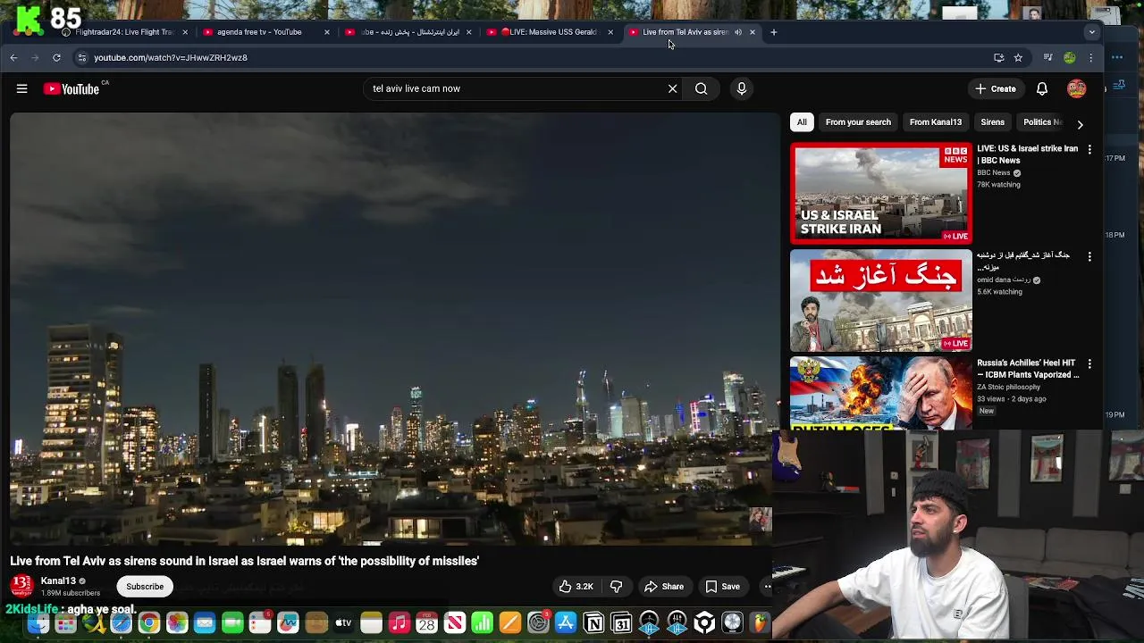The height and width of the screenshot is (643, 1144).
Task: Click the Share button
Action: click(x=664, y=587)
